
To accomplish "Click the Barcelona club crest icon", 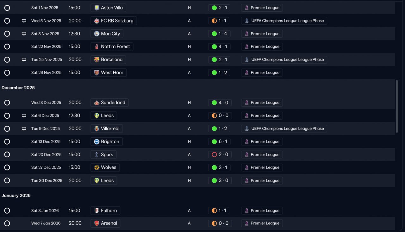I will (97, 60).
